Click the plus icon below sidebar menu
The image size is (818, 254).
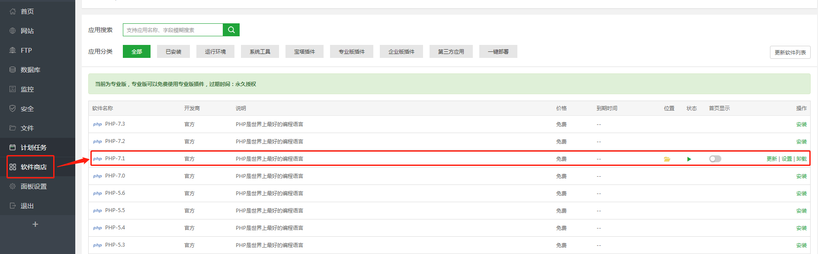(x=35, y=224)
